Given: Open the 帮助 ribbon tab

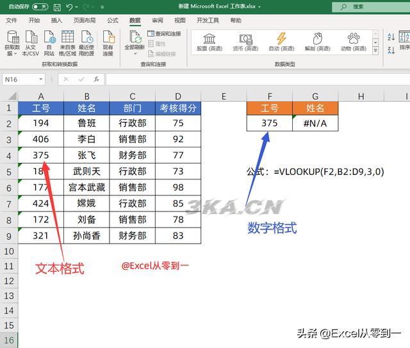Looking at the screenshot, I should click(x=236, y=21).
